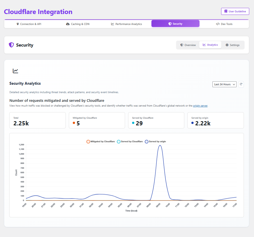Click the purple shield icon beside Security heading
The width and height of the screenshot is (254, 237).
pyautogui.click(x=11, y=45)
